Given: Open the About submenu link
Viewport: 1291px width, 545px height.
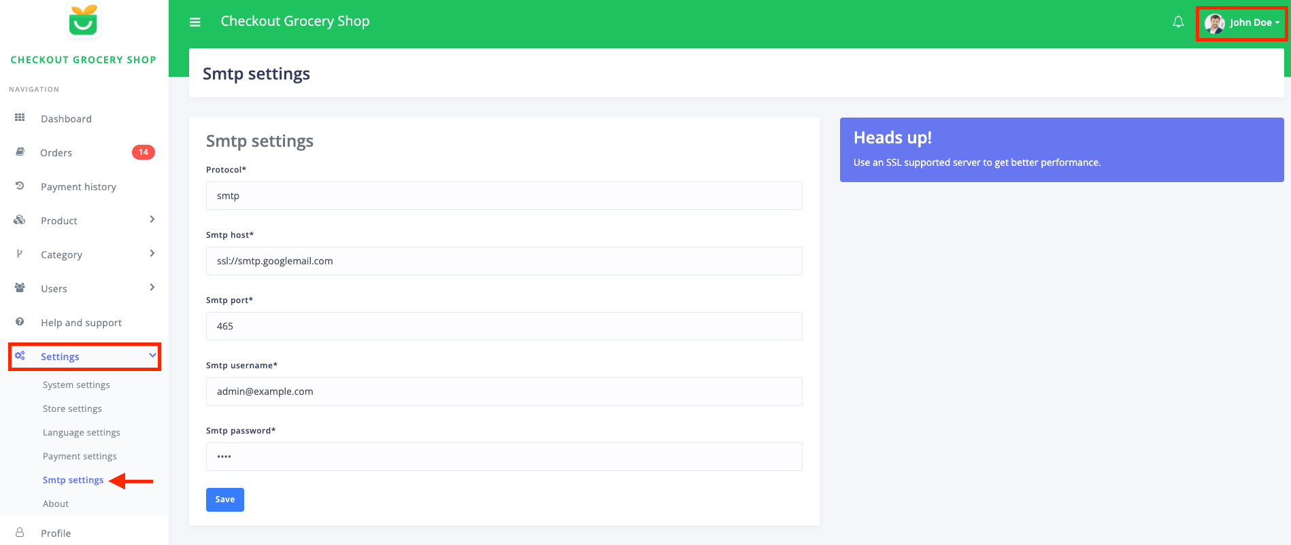Looking at the screenshot, I should (x=56, y=504).
